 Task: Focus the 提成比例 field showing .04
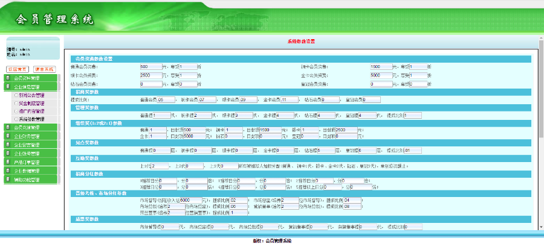[x=352, y=201]
